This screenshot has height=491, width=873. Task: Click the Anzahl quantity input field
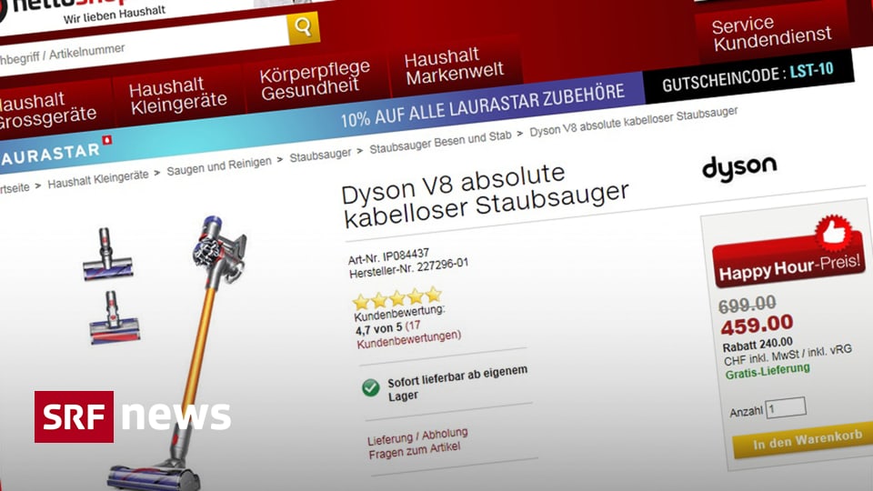[x=786, y=407]
